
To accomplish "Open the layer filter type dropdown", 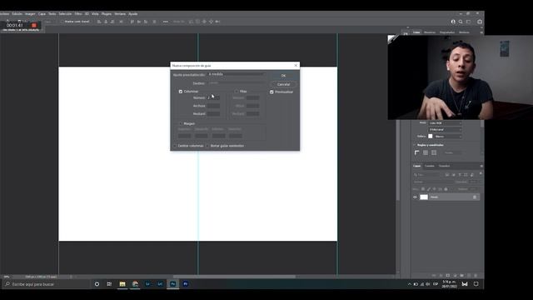I will [x=427, y=174].
